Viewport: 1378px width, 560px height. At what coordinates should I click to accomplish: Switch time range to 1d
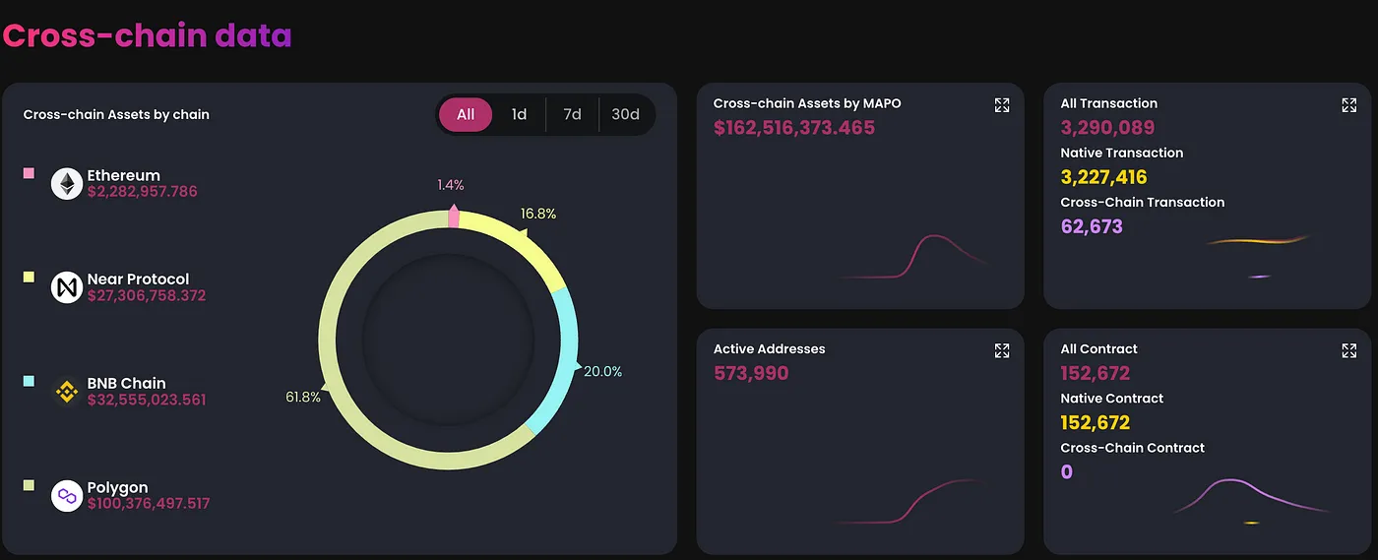[519, 115]
